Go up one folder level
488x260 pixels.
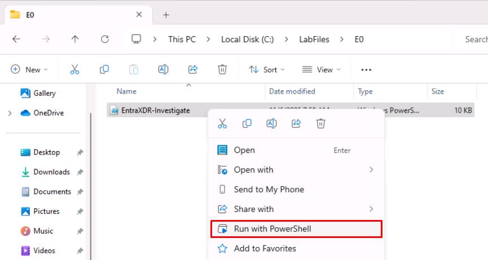[x=75, y=39]
